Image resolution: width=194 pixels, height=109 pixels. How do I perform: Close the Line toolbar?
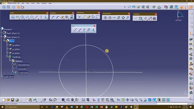(x=94, y=26)
